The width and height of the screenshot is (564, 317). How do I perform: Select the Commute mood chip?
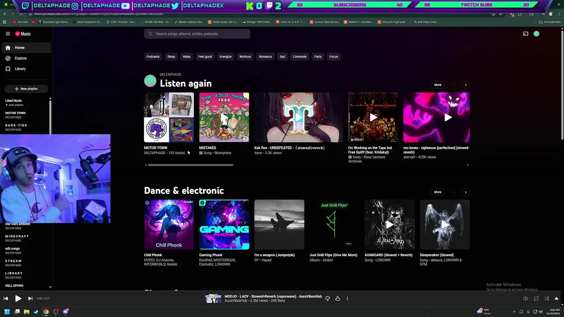coord(300,56)
